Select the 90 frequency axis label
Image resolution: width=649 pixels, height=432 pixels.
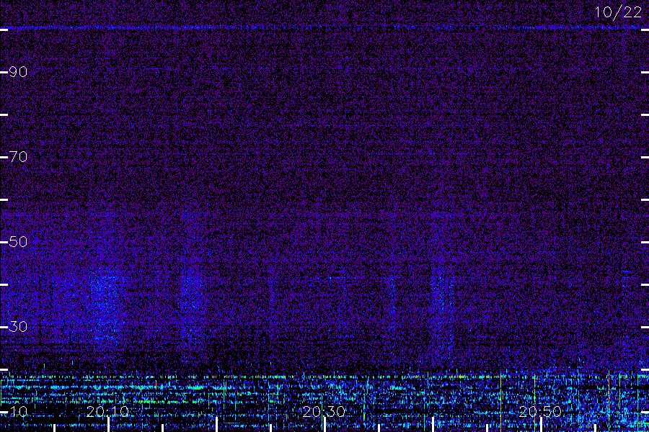click(18, 72)
